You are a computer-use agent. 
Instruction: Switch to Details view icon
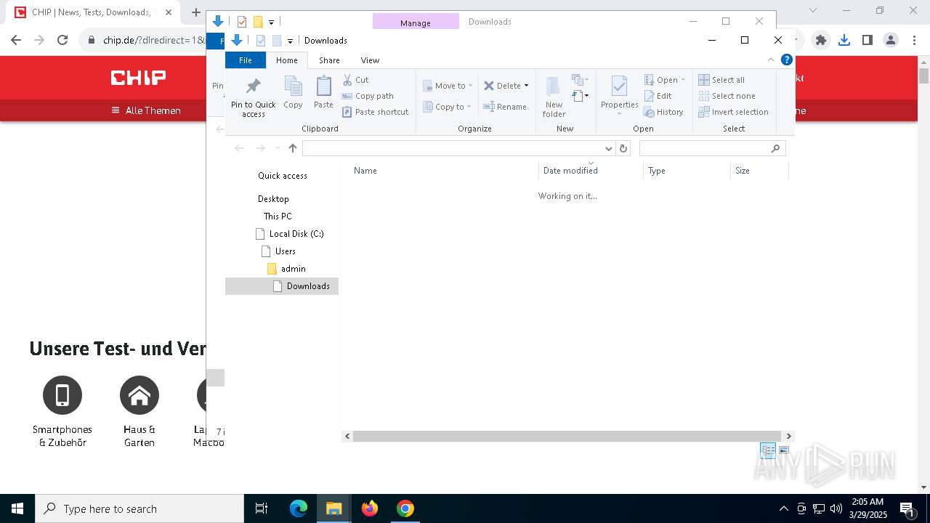768,450
